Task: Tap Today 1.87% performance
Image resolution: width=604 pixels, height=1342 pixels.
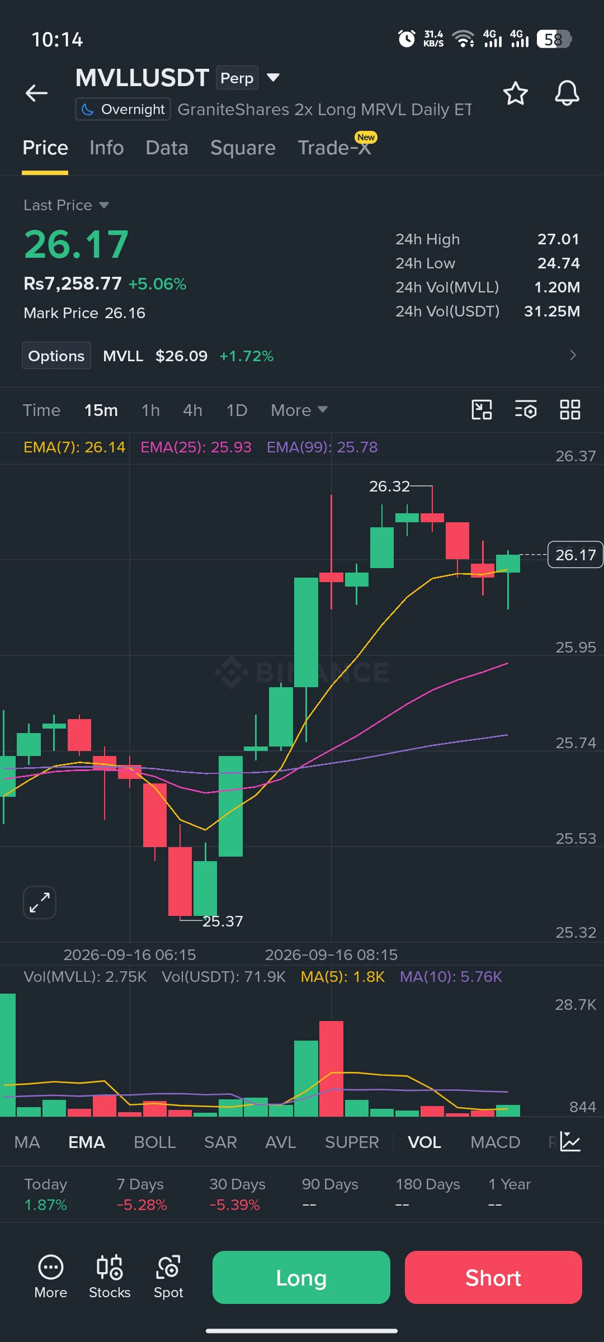Action: click(46, 1194)
